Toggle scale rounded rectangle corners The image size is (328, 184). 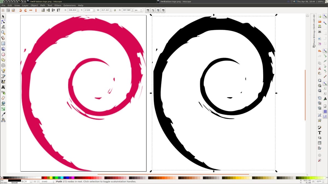(153, 10)
